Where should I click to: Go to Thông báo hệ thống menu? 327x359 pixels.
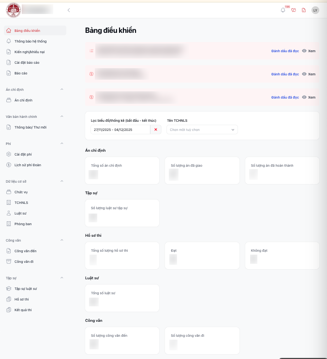coord(30,42)
